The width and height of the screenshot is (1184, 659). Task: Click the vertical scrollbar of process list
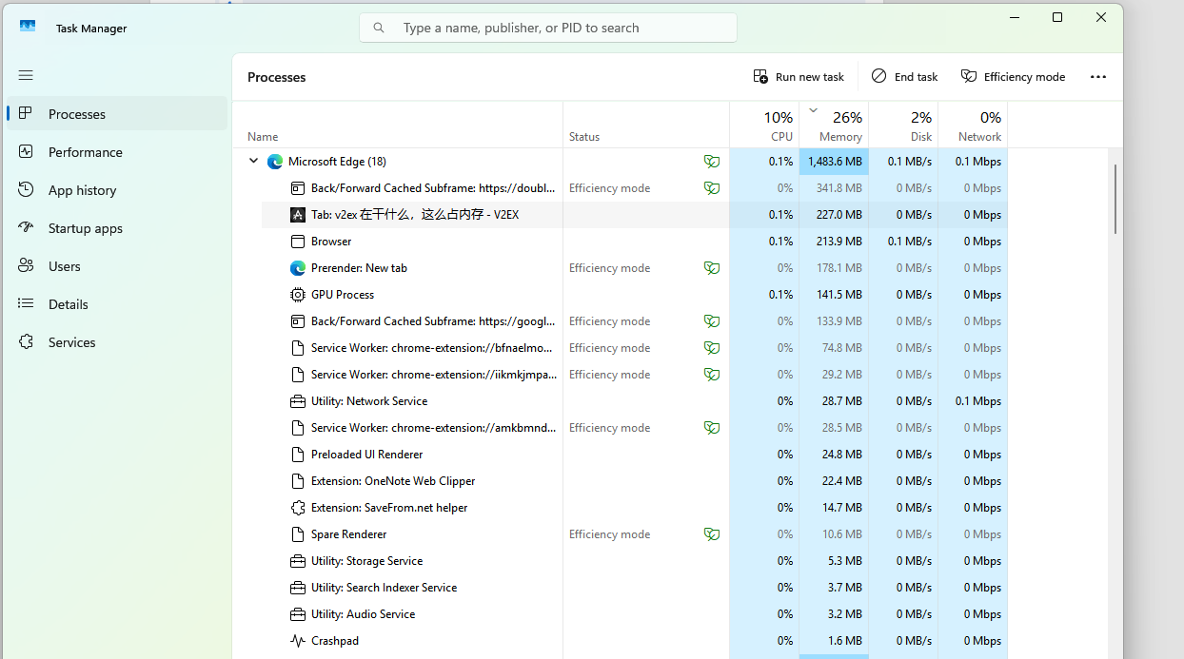pos(1115,199)
